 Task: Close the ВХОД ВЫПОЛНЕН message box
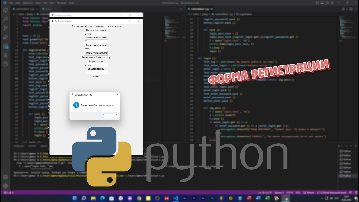(117, 95)
